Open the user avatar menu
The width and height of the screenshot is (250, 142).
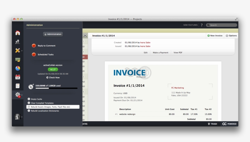(x=18, y=117)
